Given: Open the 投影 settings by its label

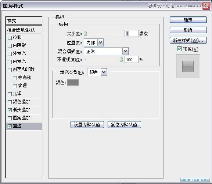Looking at the screenshot, I should coord(17,37).
